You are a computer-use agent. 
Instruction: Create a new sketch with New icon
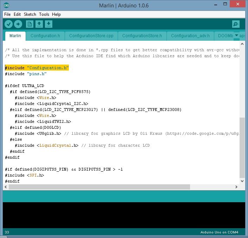tap(30, 24)
